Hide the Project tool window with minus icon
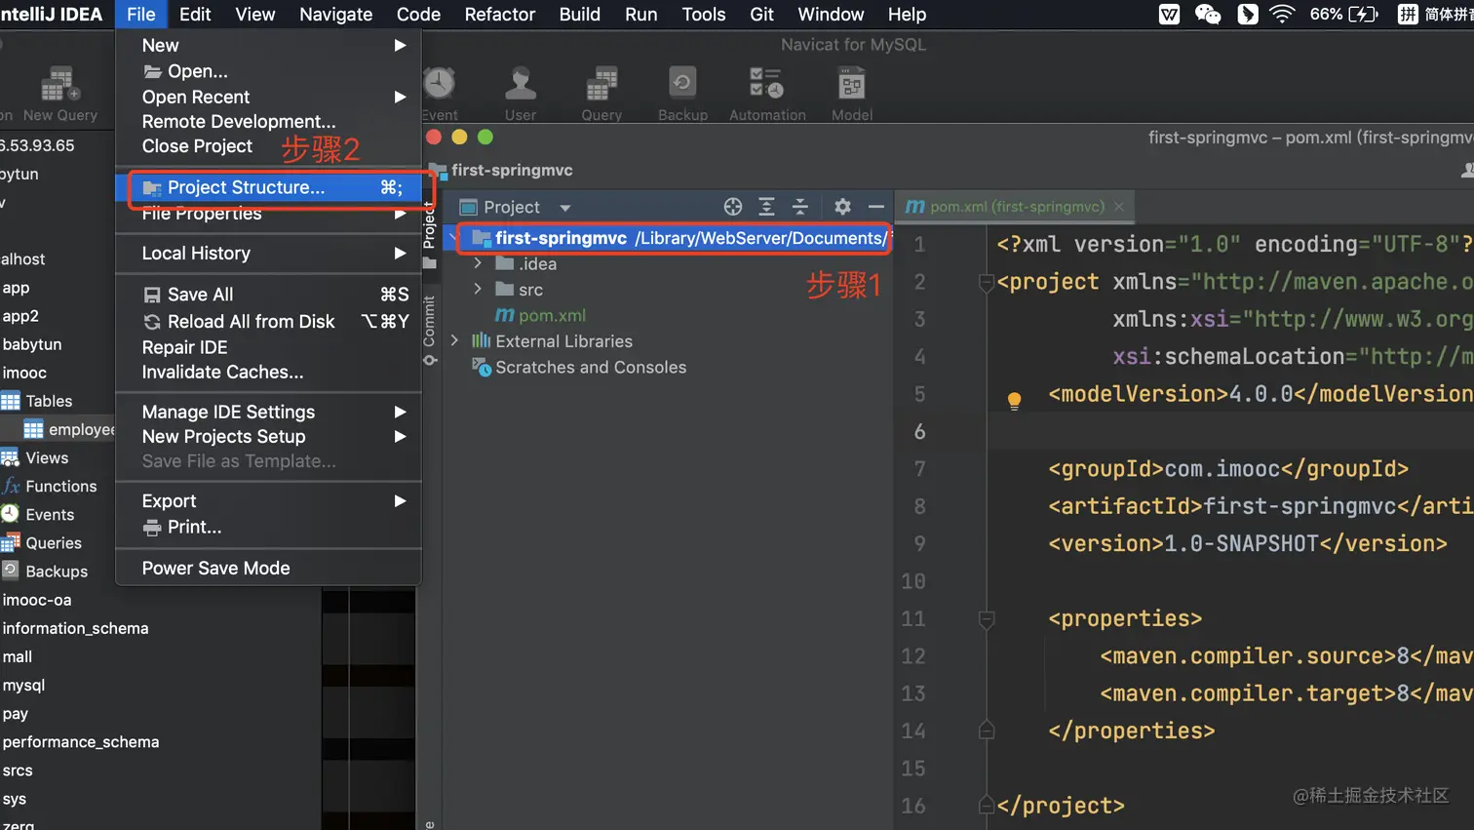The image size is (1474, 830). click(x=875, y=207)
